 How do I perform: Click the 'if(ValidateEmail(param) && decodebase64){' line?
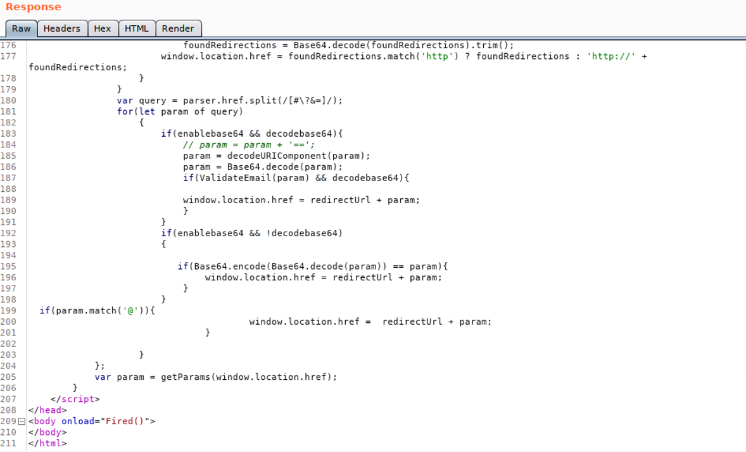click(296, 178)
